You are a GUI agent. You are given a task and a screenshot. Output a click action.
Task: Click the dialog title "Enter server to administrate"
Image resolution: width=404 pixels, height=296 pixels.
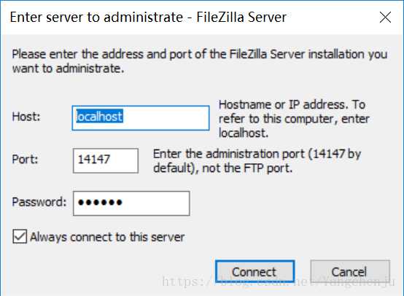(96, 17)
